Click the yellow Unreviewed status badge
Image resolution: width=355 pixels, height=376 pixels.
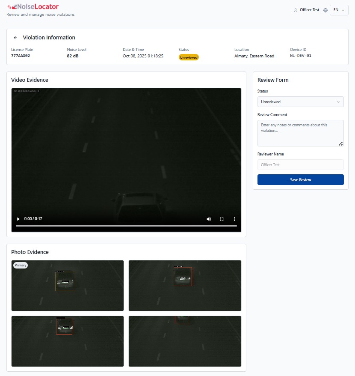189,57
